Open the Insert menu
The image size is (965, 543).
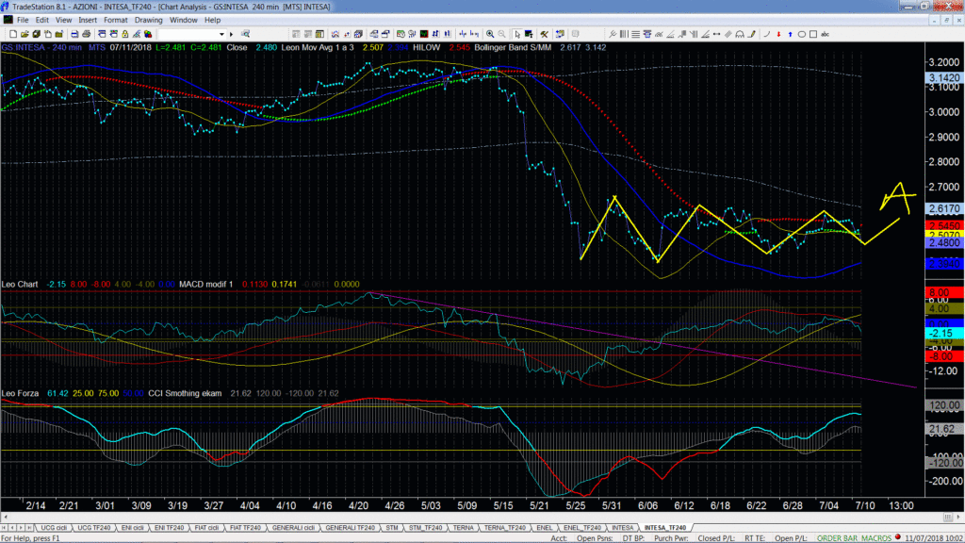pos(88,20)
